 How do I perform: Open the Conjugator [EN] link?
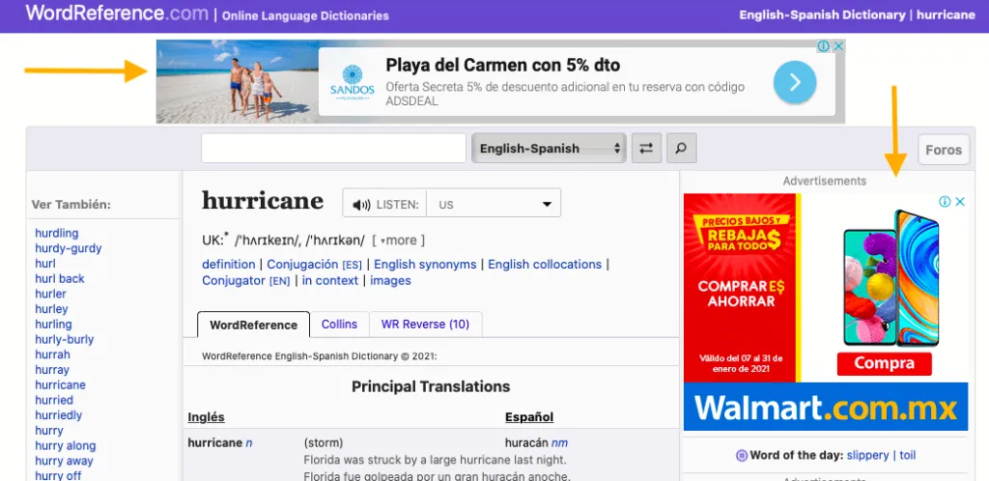(246, 280)
